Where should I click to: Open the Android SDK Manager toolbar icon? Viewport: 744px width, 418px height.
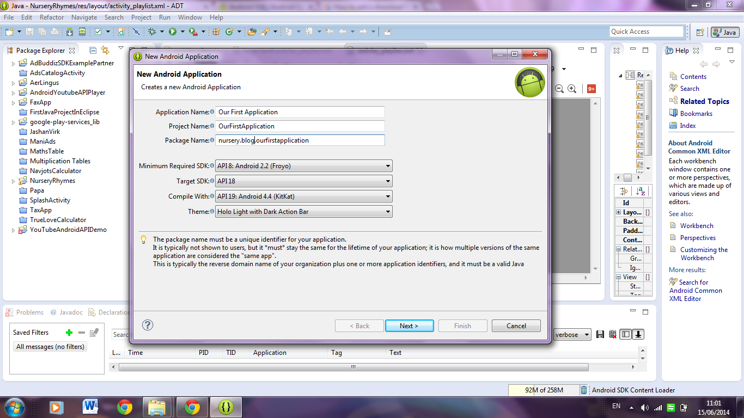tap(69, 32)
